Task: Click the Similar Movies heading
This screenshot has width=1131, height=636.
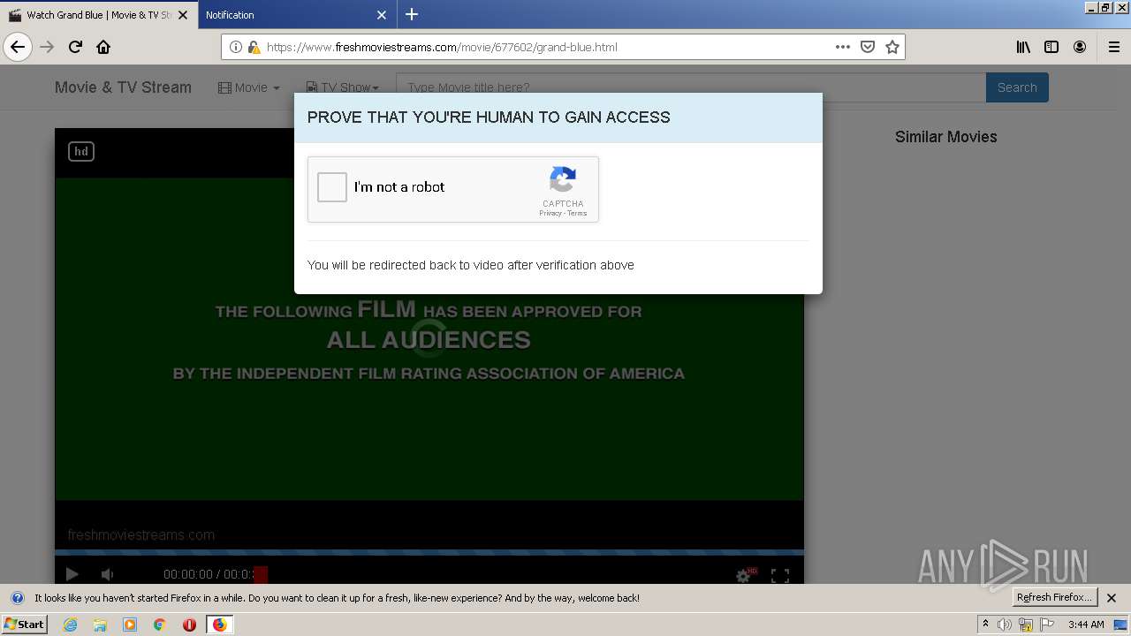Action: point(945,137)
